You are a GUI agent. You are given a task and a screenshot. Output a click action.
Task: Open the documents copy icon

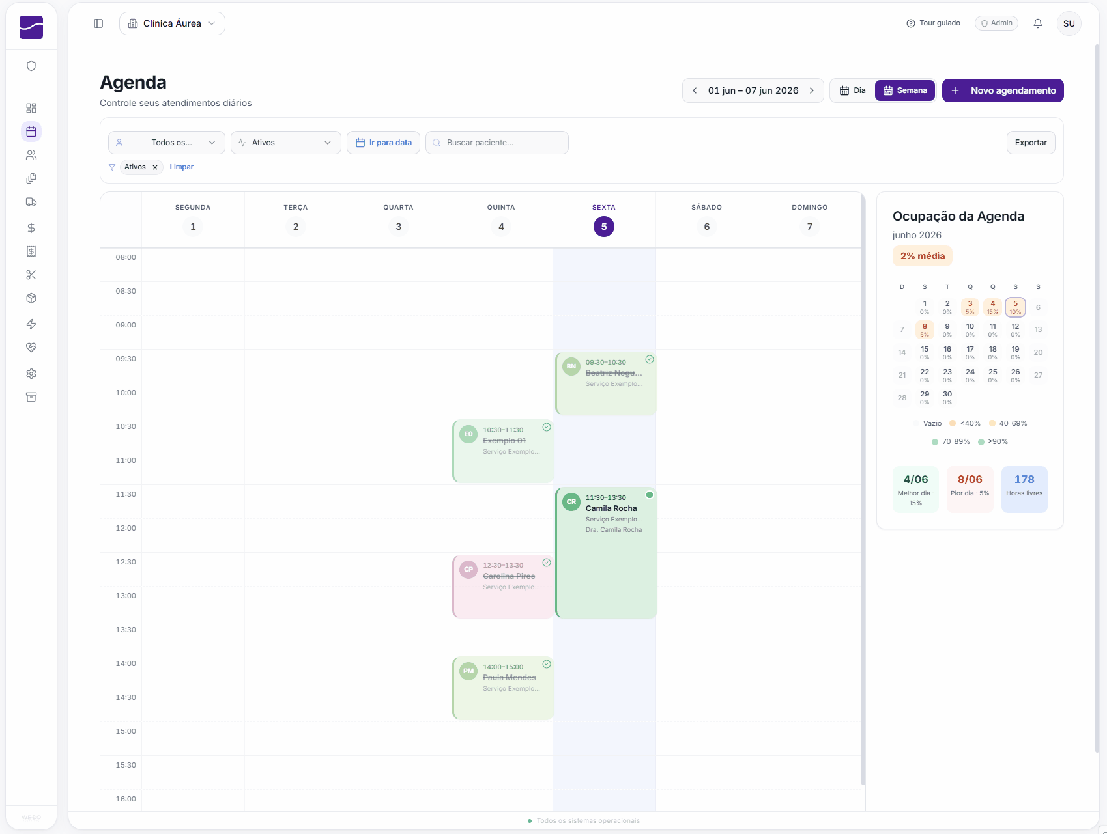(x=31, y=178)
